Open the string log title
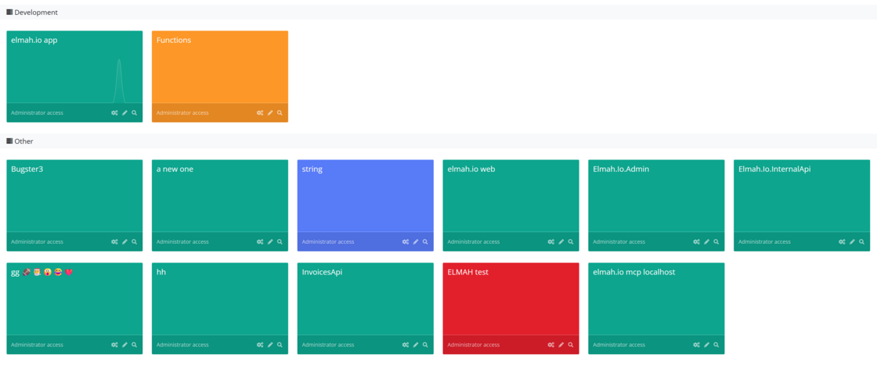Screen dimensions: 877x365 pos(312,169)
